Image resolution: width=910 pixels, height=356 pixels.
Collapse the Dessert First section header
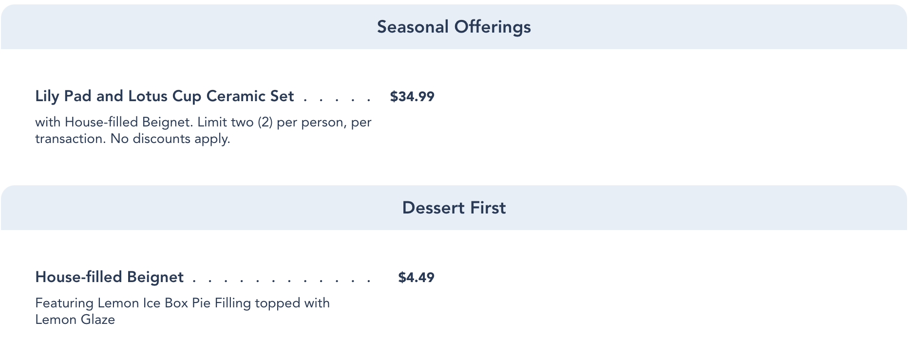454,208
